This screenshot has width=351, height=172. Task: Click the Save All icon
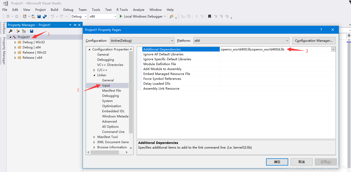coord(45,16)
